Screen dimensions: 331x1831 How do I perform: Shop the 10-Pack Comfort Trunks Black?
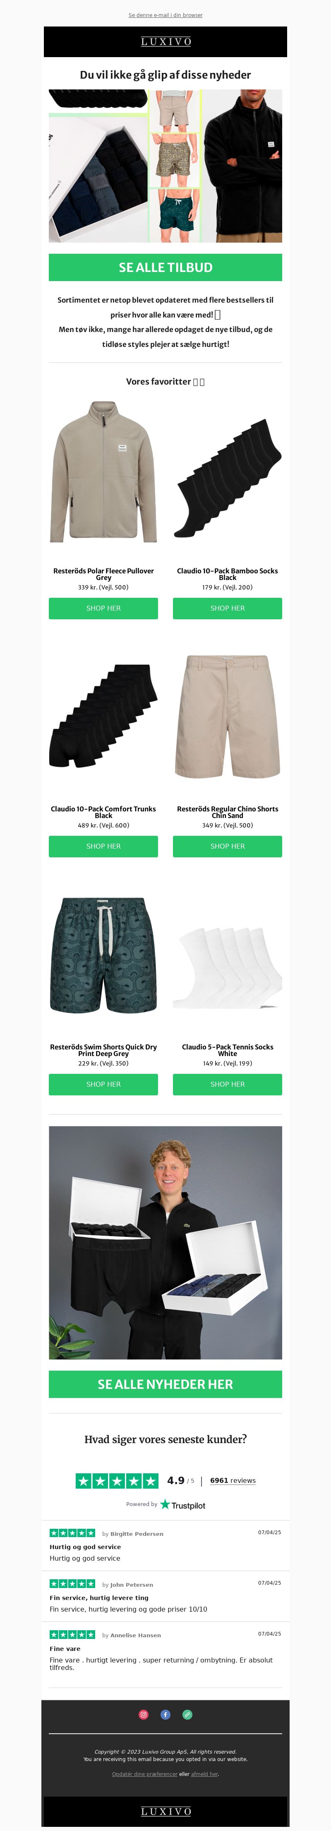(x=104, y=847)
